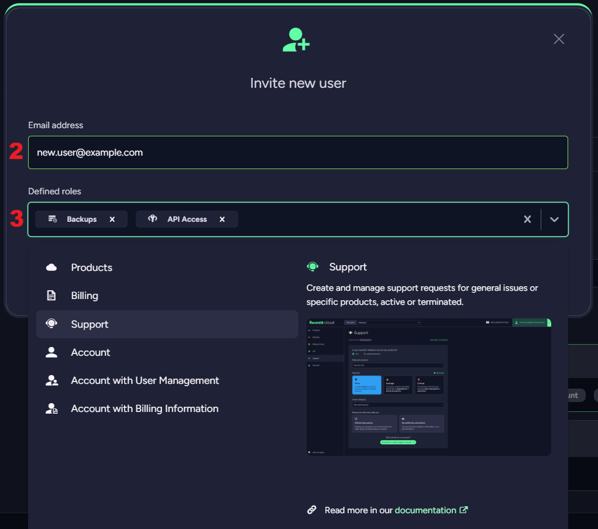Collapse the Defined roles dropdown chevron
Viewport: 598px width, 529px height.
(x=555, y=219)
